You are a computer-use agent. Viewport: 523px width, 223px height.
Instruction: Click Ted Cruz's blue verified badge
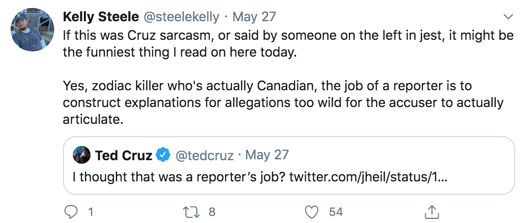coord(163,155)
